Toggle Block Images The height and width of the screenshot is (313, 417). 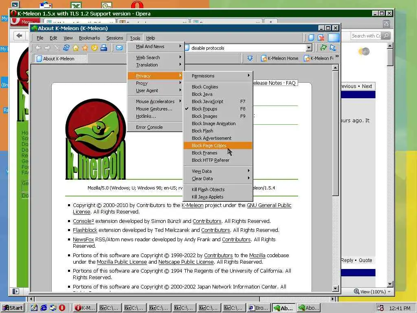(218, 116)
